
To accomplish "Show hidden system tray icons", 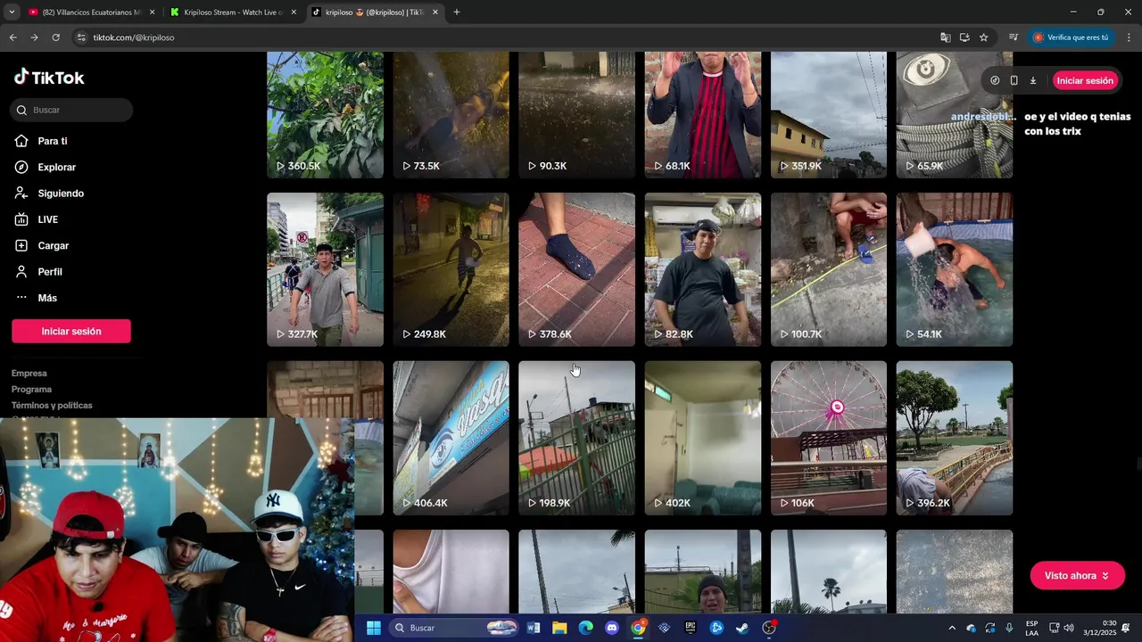I will [x=951, y=628].
